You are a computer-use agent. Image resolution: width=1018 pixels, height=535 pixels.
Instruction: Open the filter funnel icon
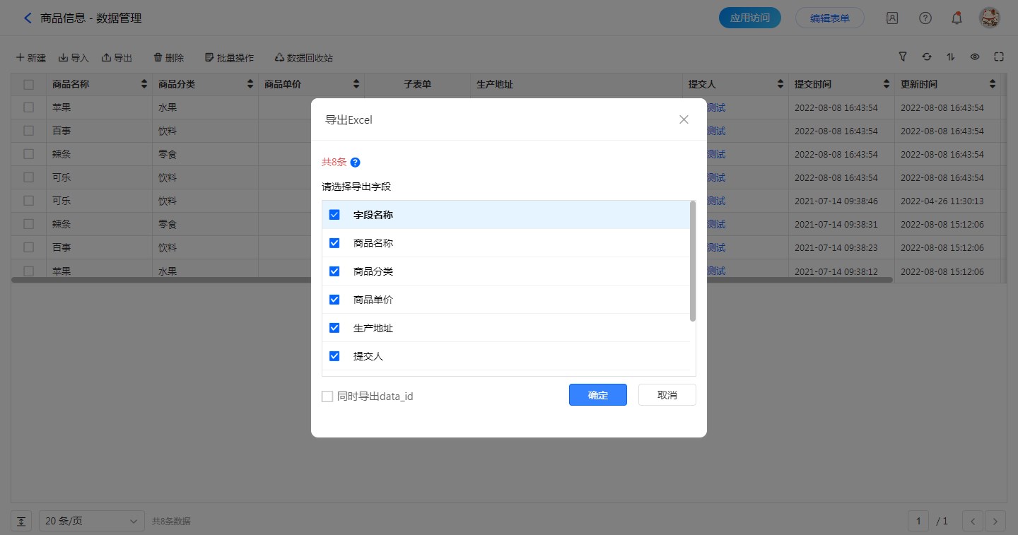[x=903, y=57]
